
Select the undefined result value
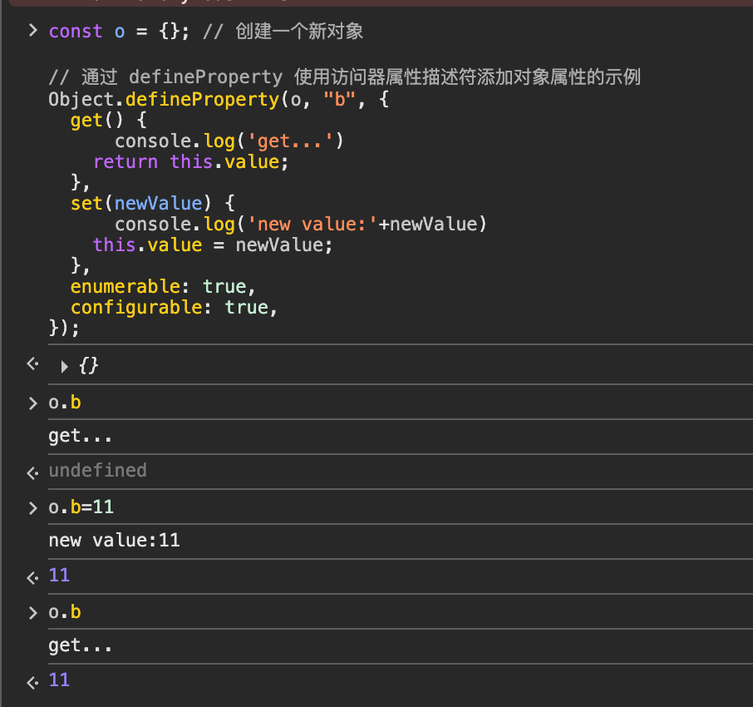tap(97, 471)
